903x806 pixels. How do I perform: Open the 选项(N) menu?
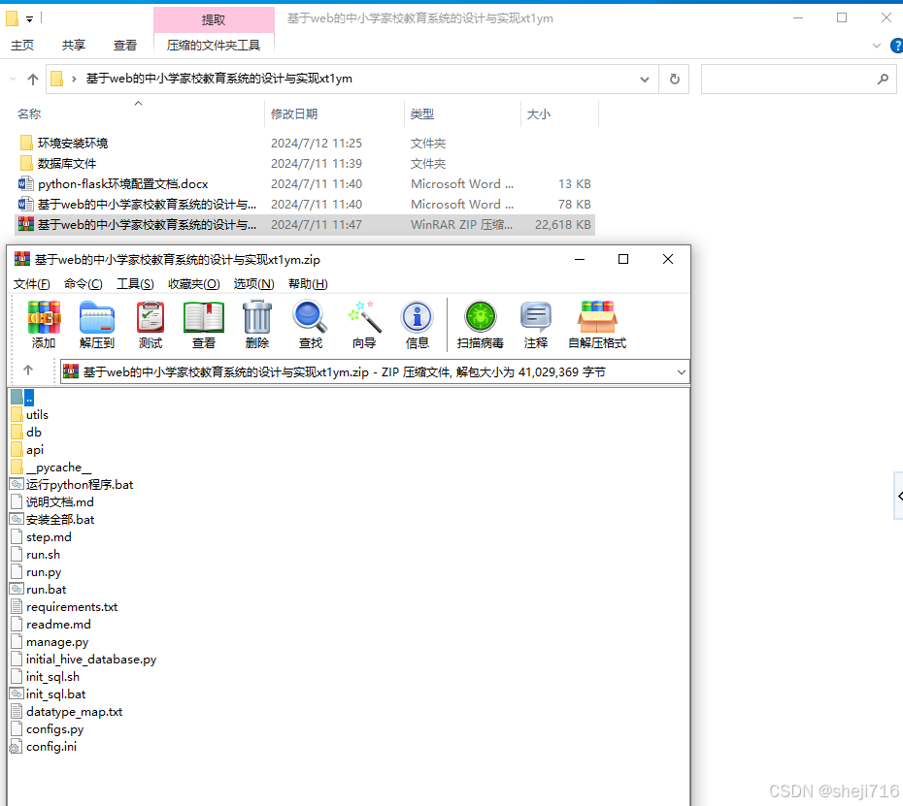tap(254, 283)
